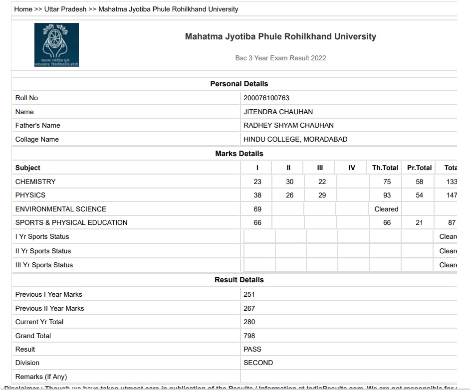Click the PASS result value
Screen dimensions: 470x390
pyautogui.click(x=252, y=349)
